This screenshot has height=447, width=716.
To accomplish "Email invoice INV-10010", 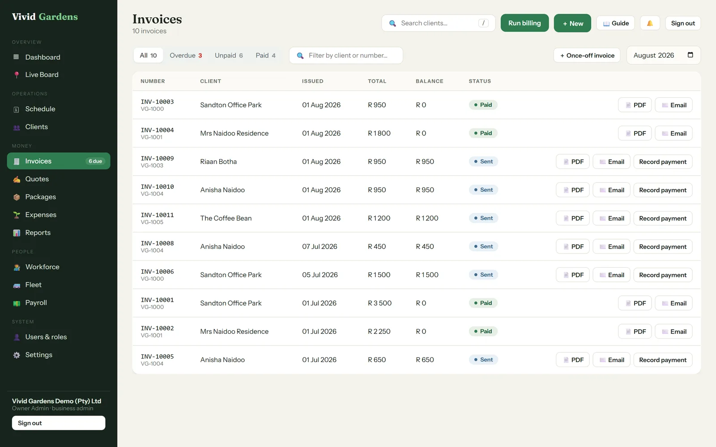I will point(611,190).
